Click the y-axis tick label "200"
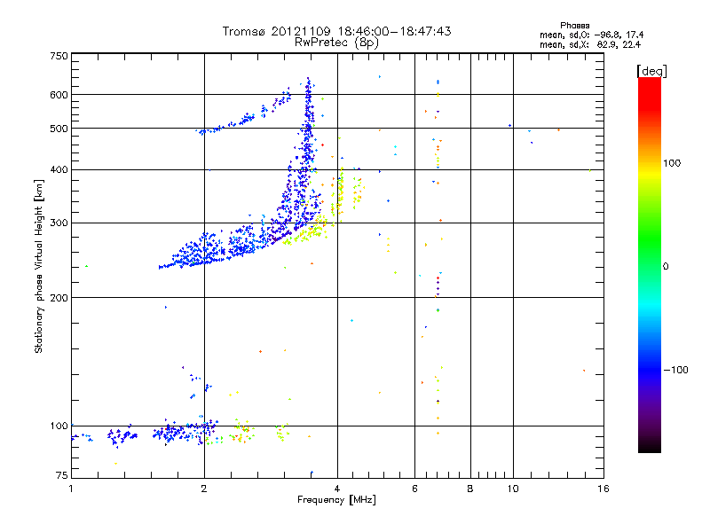This screenshot has width=710, height=532. (59, 298)
